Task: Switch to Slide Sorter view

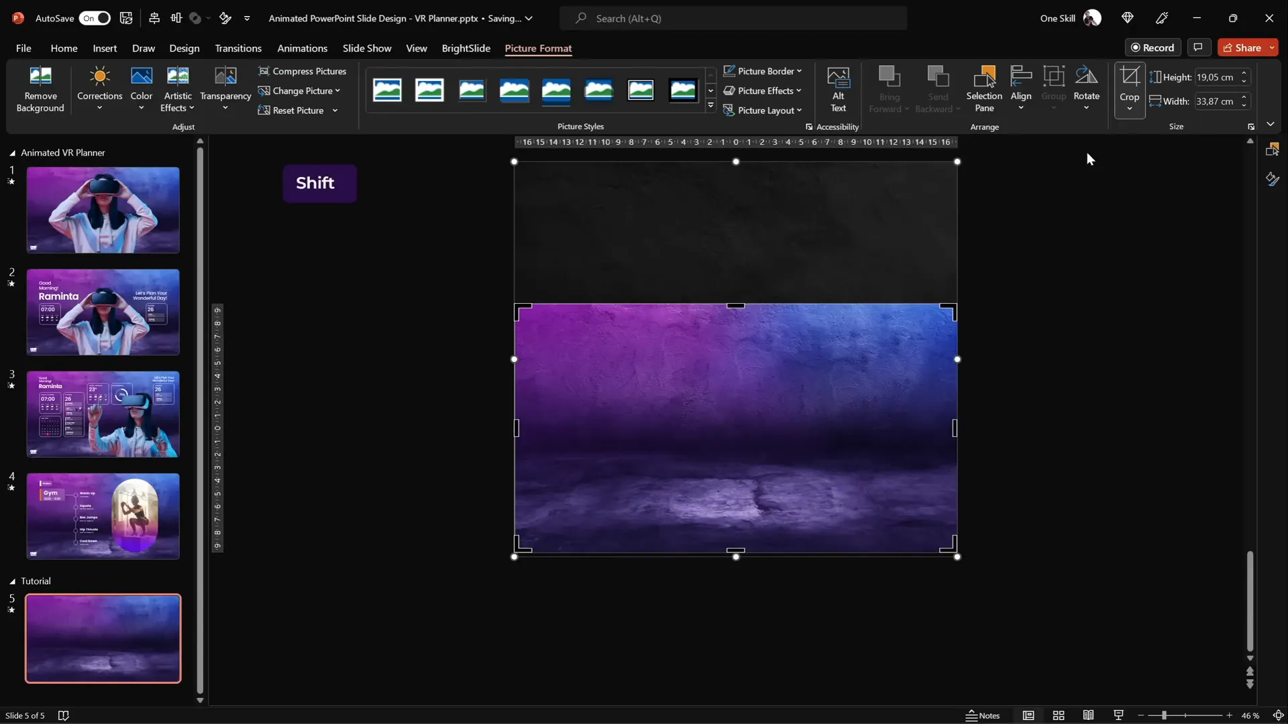Action: 1059,715
